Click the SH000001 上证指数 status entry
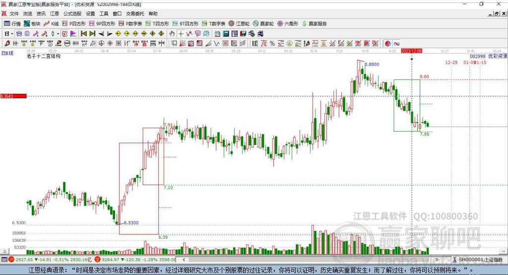The width and height of the screenshot is (508, 275). (478, 260)
